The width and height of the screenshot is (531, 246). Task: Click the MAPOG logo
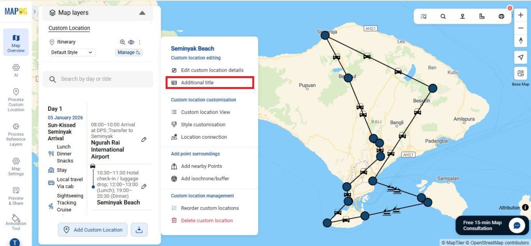point(16,11)
